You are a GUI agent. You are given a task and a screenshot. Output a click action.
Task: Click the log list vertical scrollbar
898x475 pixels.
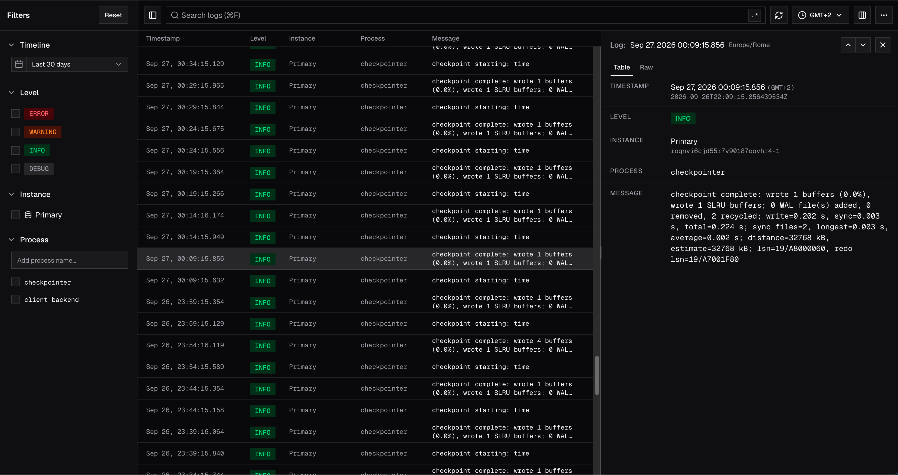(597, 375)
